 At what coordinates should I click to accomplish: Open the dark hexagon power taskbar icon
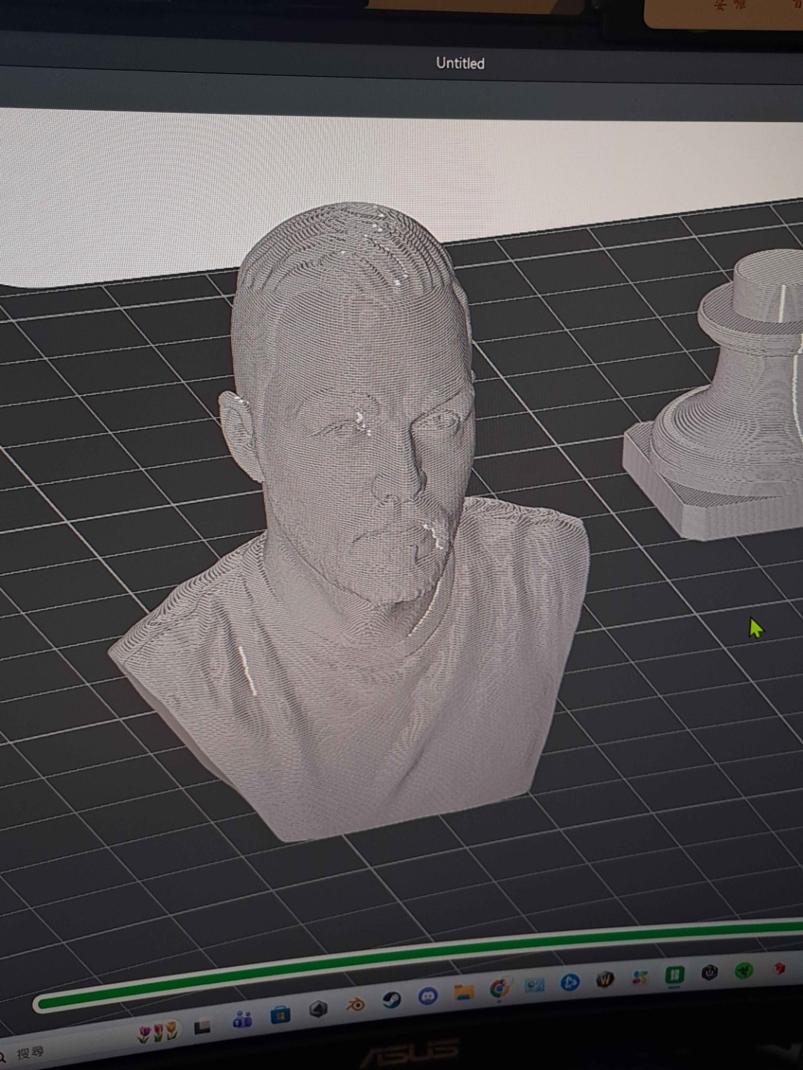pyautogui.click(x=709, y=973)
